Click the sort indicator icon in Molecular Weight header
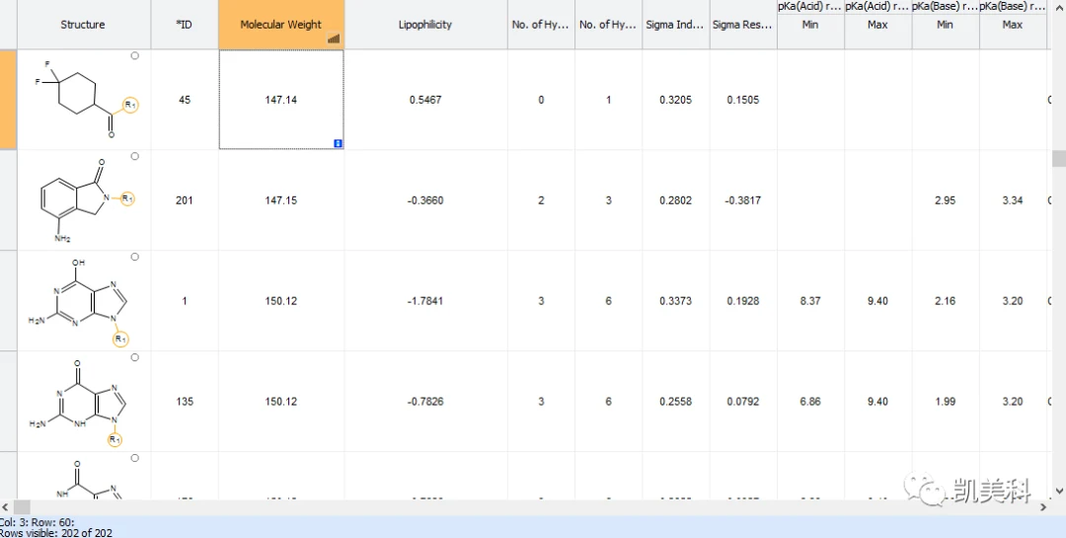Screen dimensions: 1066x538 334,38
